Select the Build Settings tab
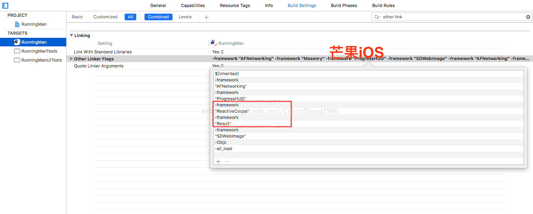Viewport: 533px width, 214px height. (x=302, y=5)
